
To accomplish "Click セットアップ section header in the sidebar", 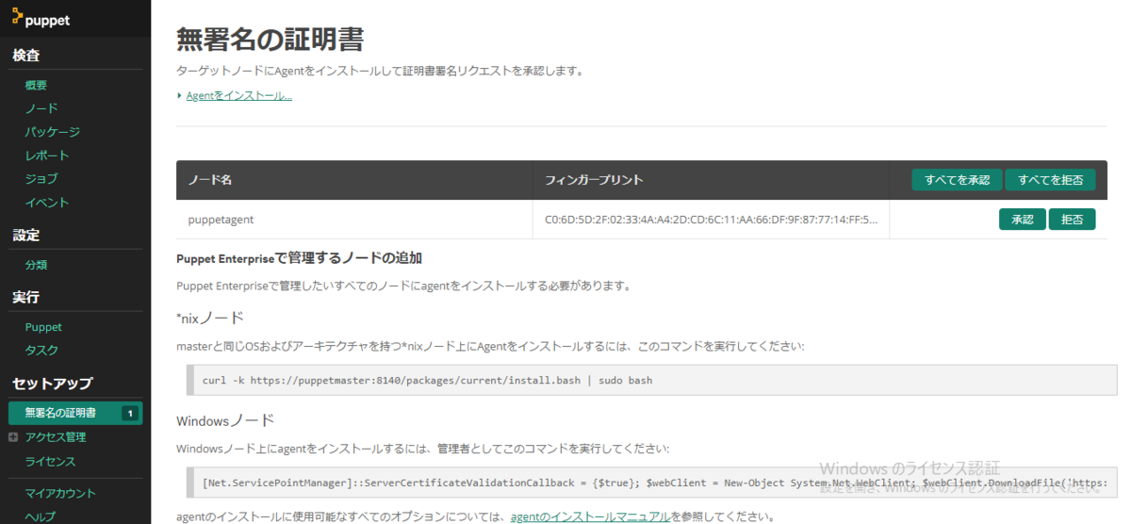I will [x=52, y=384].
